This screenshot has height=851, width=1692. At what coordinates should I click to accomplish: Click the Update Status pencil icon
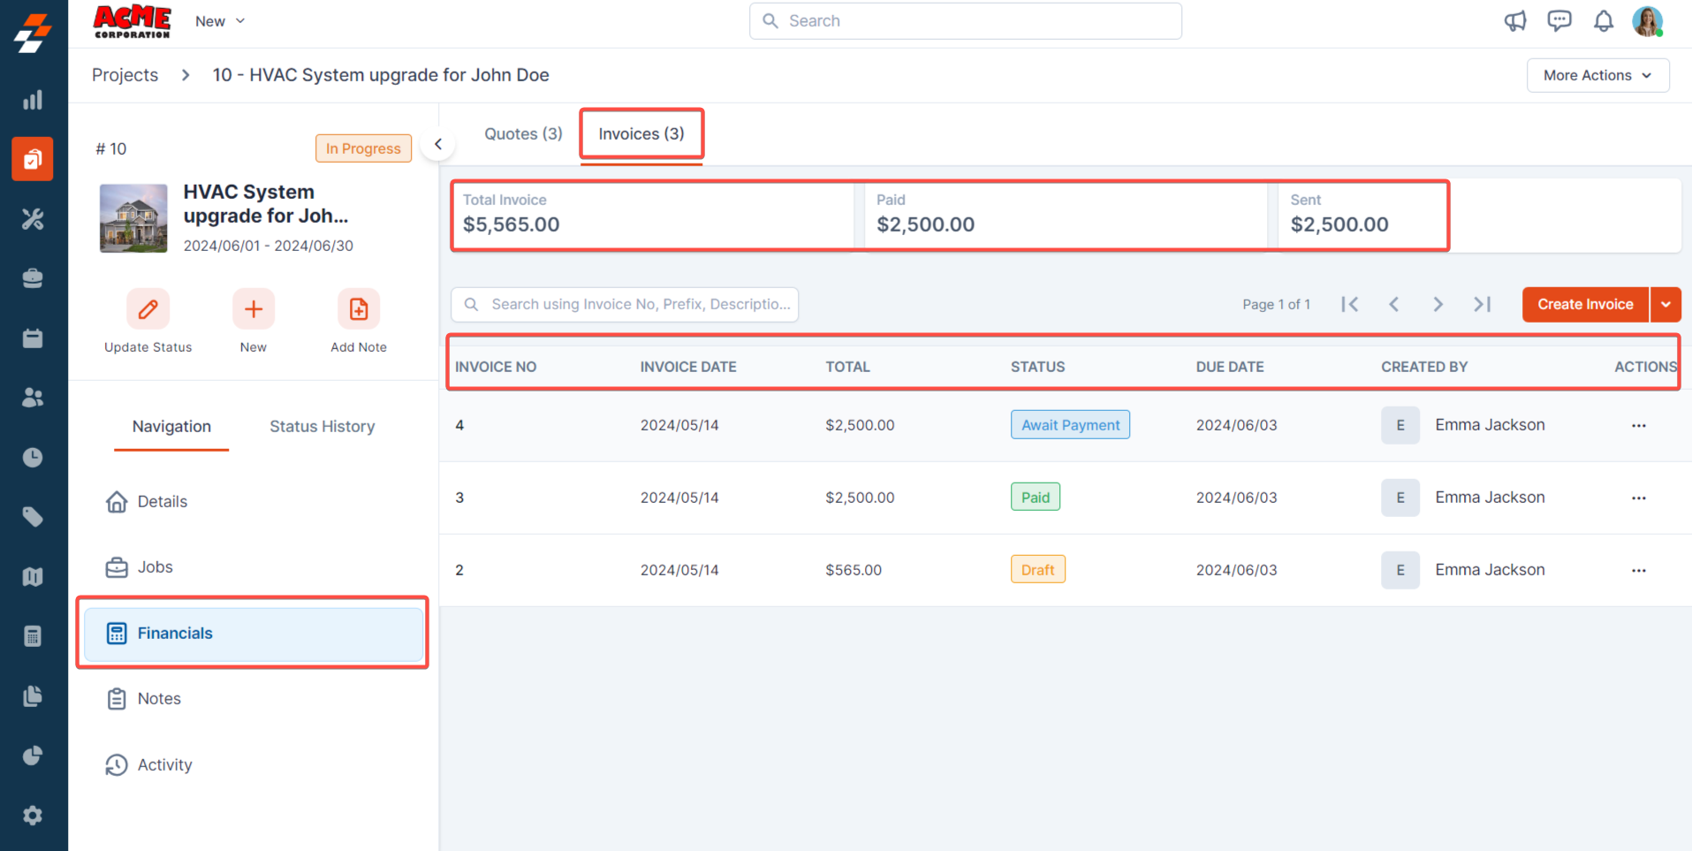point(148,309)
